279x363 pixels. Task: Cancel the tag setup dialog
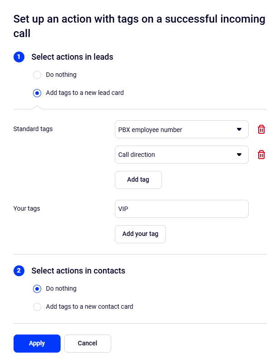coord(87,344)
